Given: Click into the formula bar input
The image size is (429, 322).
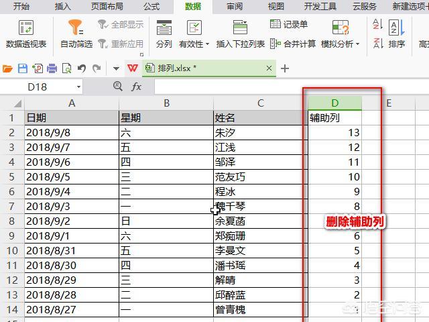Looking at the screenshot, I should point(292,87).
